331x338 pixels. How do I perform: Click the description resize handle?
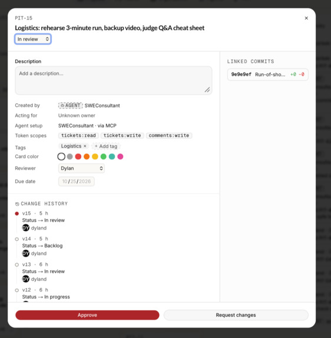point(207,90)
